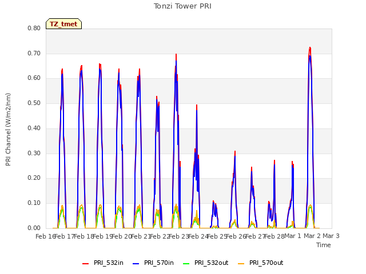
Task: Select the PRI_570in legend entry
Action: pos(153,263)
